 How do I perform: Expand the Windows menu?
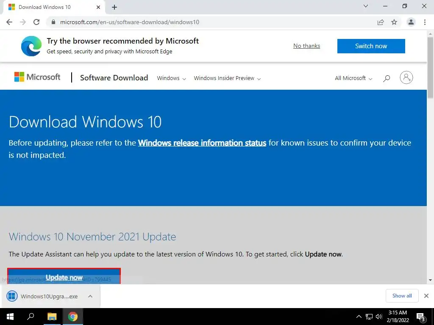tap(171, 78)
